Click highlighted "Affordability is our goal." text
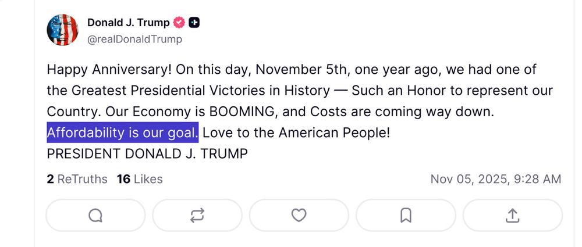The width and height of the screenshot is (582, 247). tap(122, 133)
